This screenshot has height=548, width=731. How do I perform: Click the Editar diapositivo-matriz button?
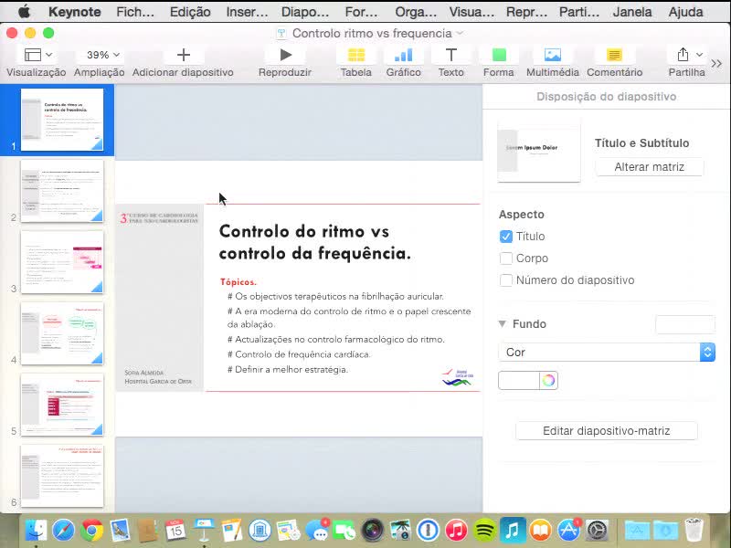[x=607, y=430]
